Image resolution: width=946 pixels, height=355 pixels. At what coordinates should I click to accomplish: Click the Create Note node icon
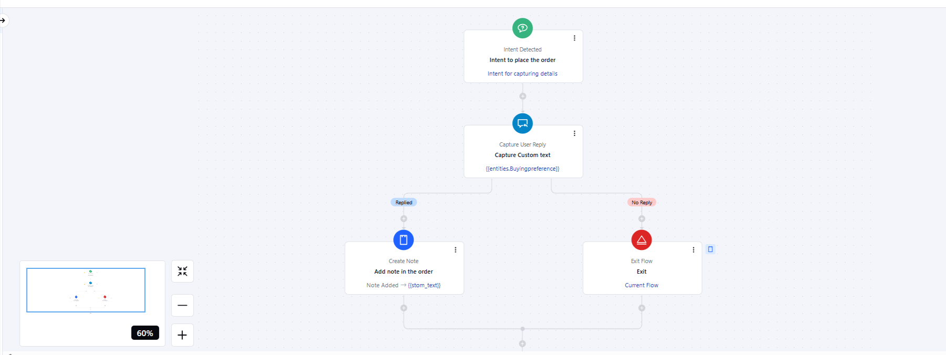(x=403, y=240)
